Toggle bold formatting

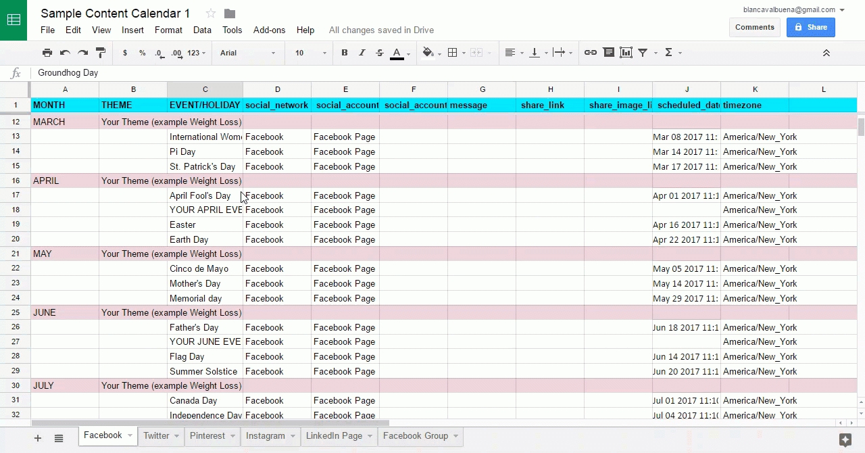[345, 53]
